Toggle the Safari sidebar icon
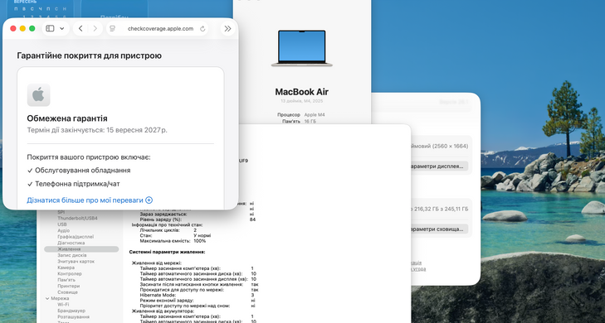This screenshot has height=323, width=605. 50,28
